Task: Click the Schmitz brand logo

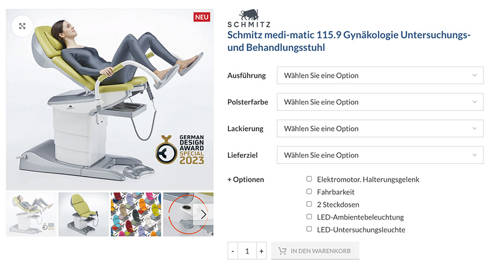Action: (x=249, y=18)
